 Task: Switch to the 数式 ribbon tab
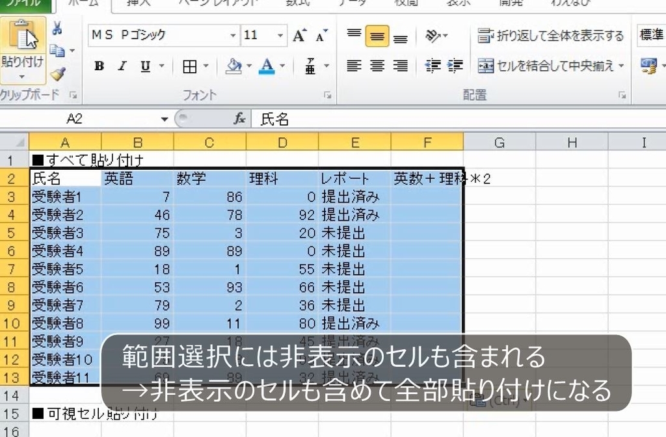[299, 5]
